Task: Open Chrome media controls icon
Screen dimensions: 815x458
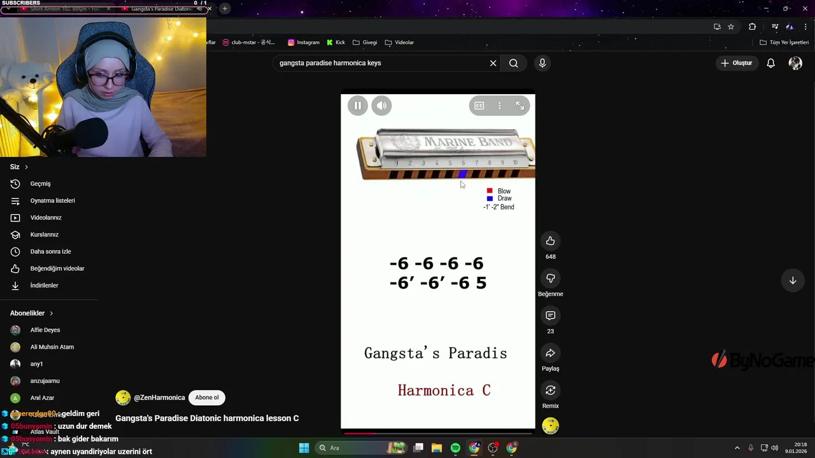Action: point(775,26)
